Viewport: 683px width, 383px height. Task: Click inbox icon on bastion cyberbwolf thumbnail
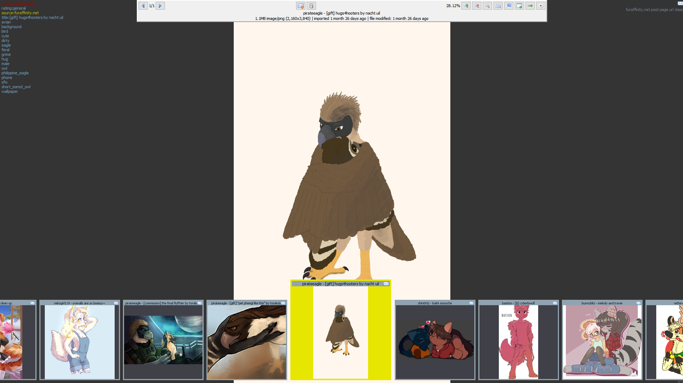pos(555,303)
